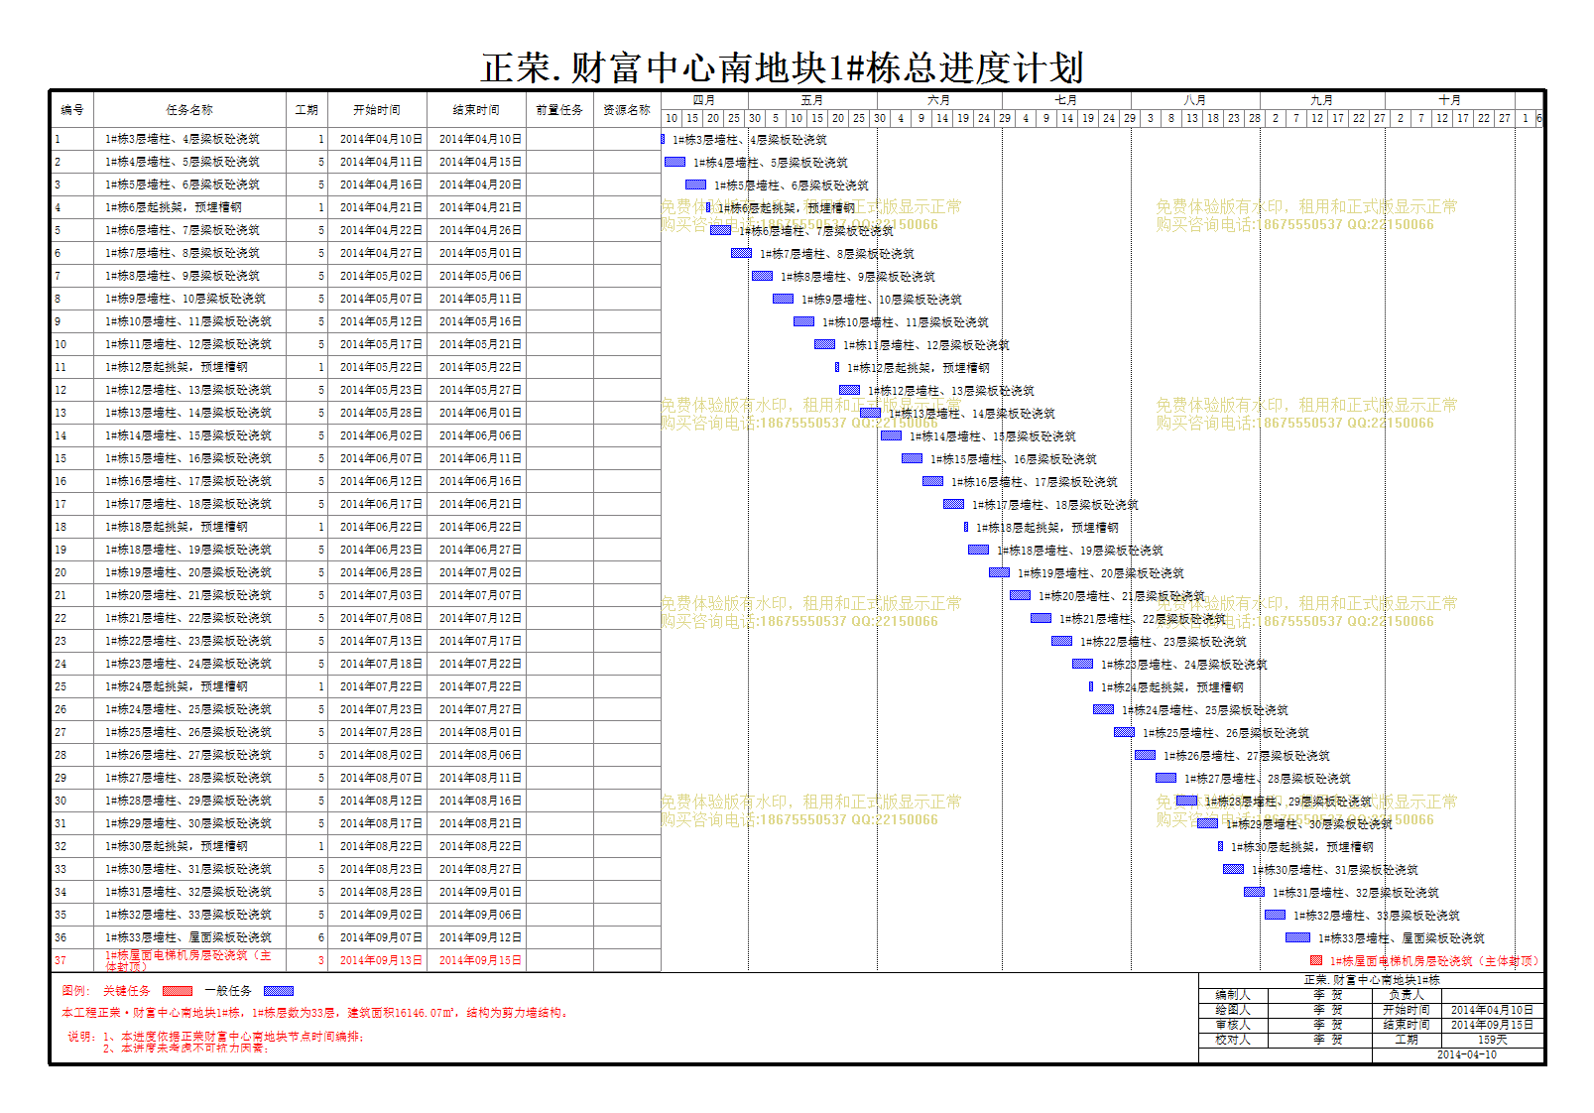
Task: Select the 2014-04-10 date at bottom of title block
Action: (x=1467, y=1054)
